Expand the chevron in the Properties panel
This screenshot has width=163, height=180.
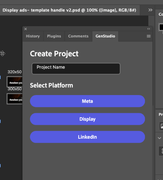coord(160,138)
